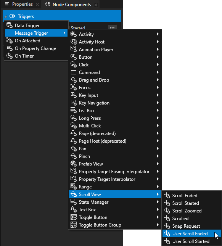This screenshot has height=246, width=222.
Task: Click the Focus trigger icon
Action: click(x=73, y=87)
